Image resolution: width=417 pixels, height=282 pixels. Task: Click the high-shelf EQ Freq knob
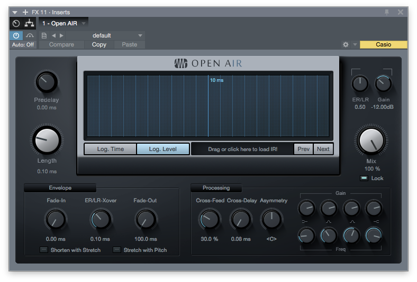click(x=374, y=236)
